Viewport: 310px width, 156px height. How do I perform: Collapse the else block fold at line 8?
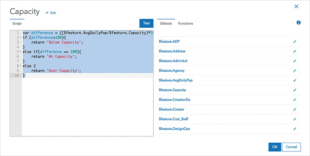(x=20, y=66)
